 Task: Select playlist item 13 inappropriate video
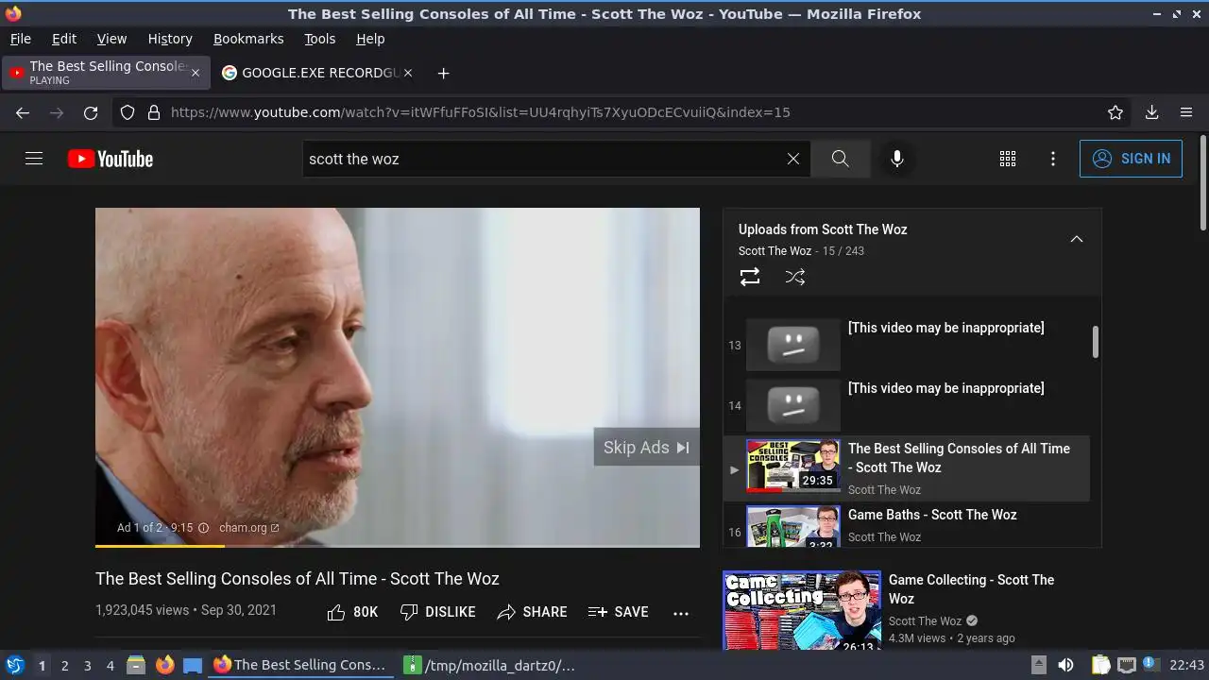pos(907,345)
